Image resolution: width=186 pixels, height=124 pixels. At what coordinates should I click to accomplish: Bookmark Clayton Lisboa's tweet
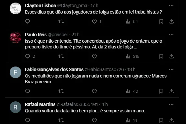pyautogui.click(x=161, y=22)
